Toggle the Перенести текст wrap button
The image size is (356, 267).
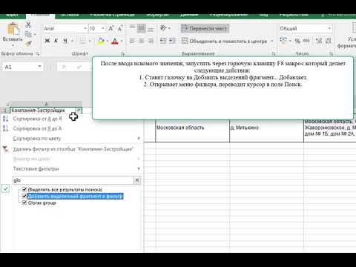[205, 28]
